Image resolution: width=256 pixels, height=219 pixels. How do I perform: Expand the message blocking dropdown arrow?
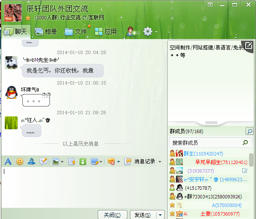coord(118,162)
